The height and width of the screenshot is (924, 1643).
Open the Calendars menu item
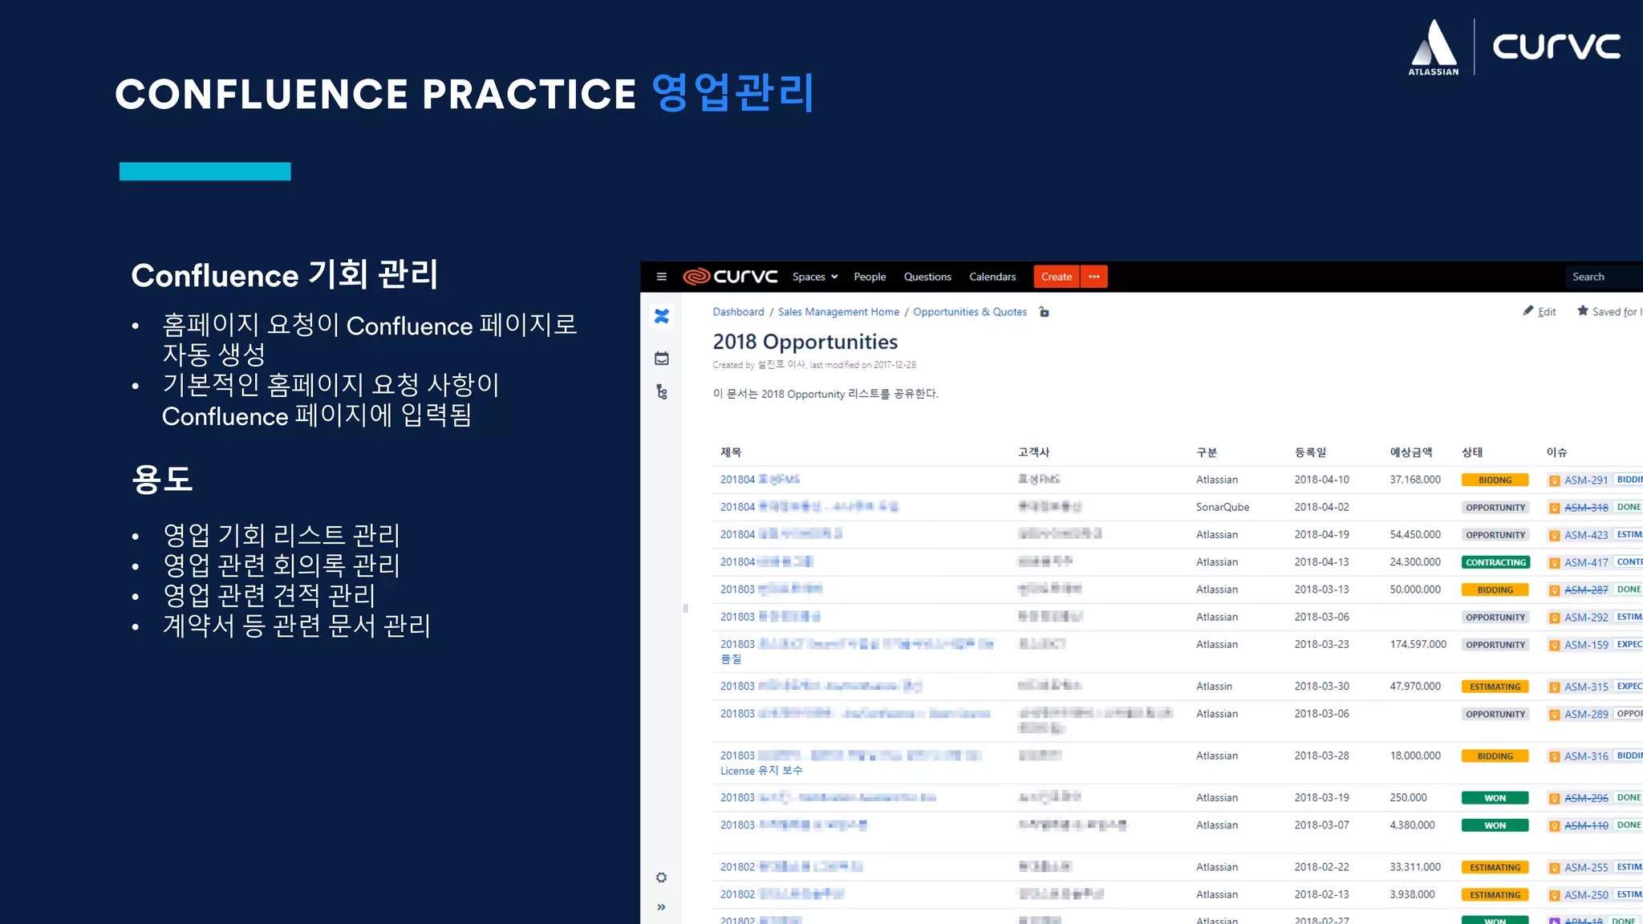[x=992, y=277]
